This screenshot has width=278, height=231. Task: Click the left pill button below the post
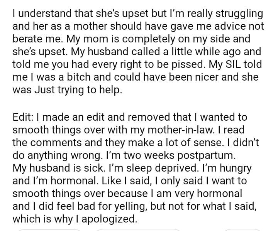tap(48, 229)
